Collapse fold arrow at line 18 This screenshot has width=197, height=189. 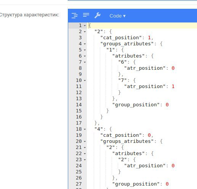coord(85,129)
